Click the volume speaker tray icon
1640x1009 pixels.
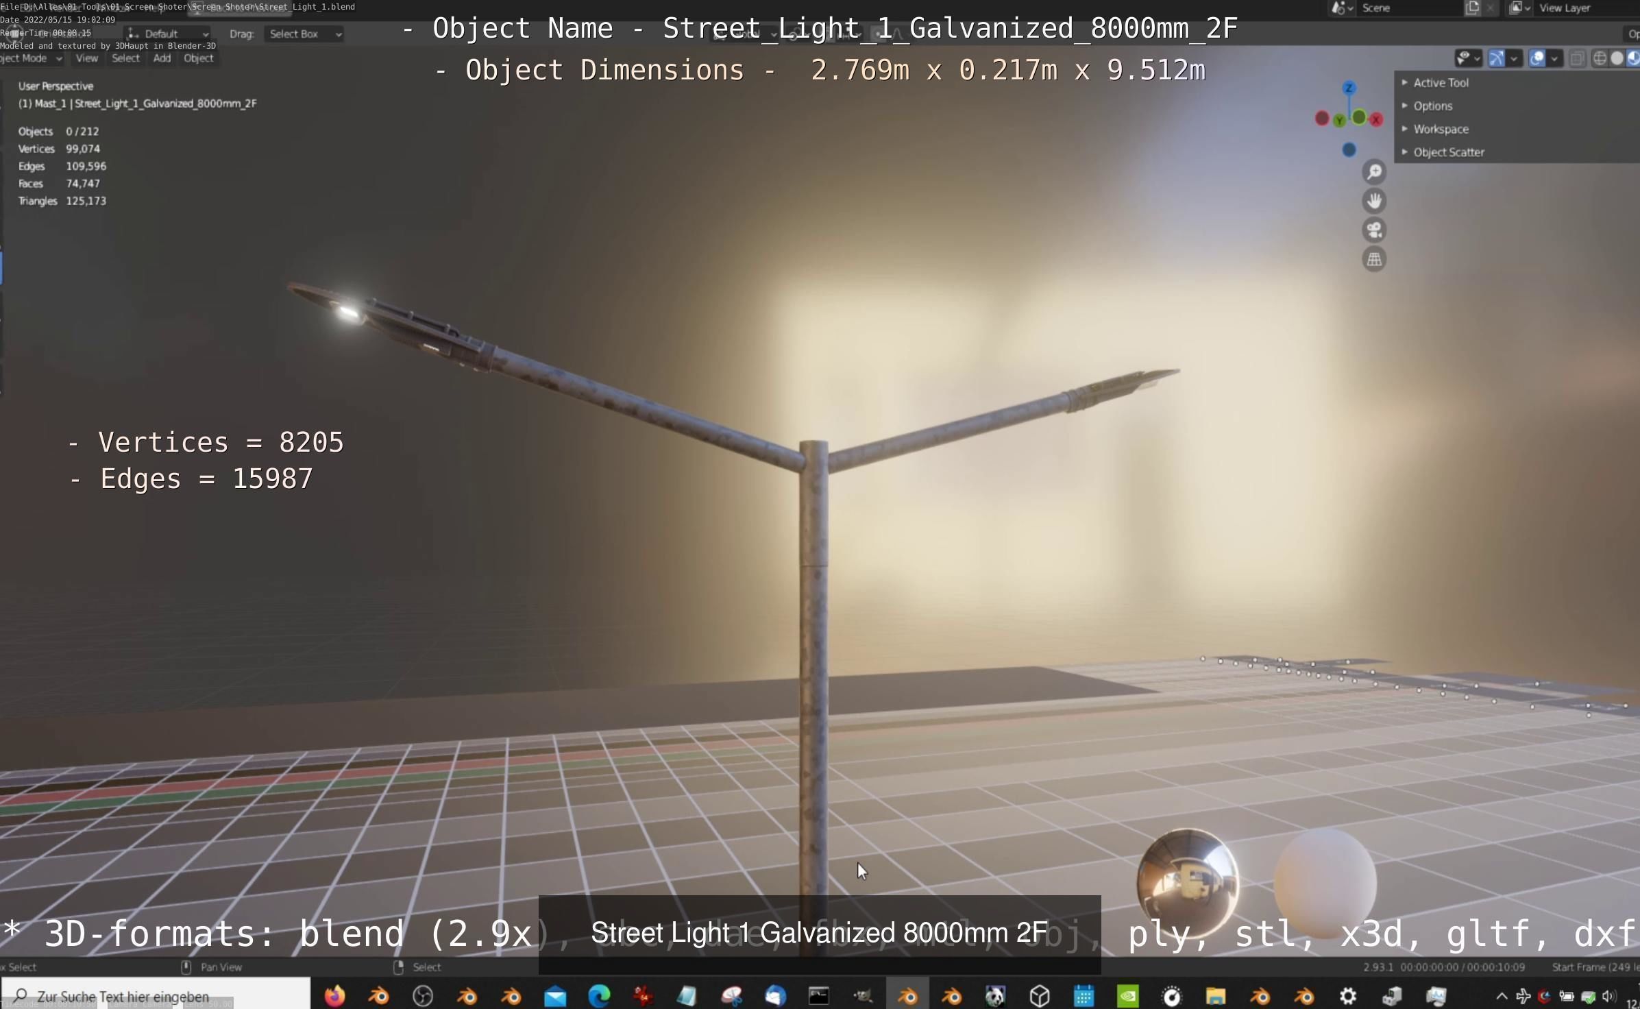(x=1608, y=996)
